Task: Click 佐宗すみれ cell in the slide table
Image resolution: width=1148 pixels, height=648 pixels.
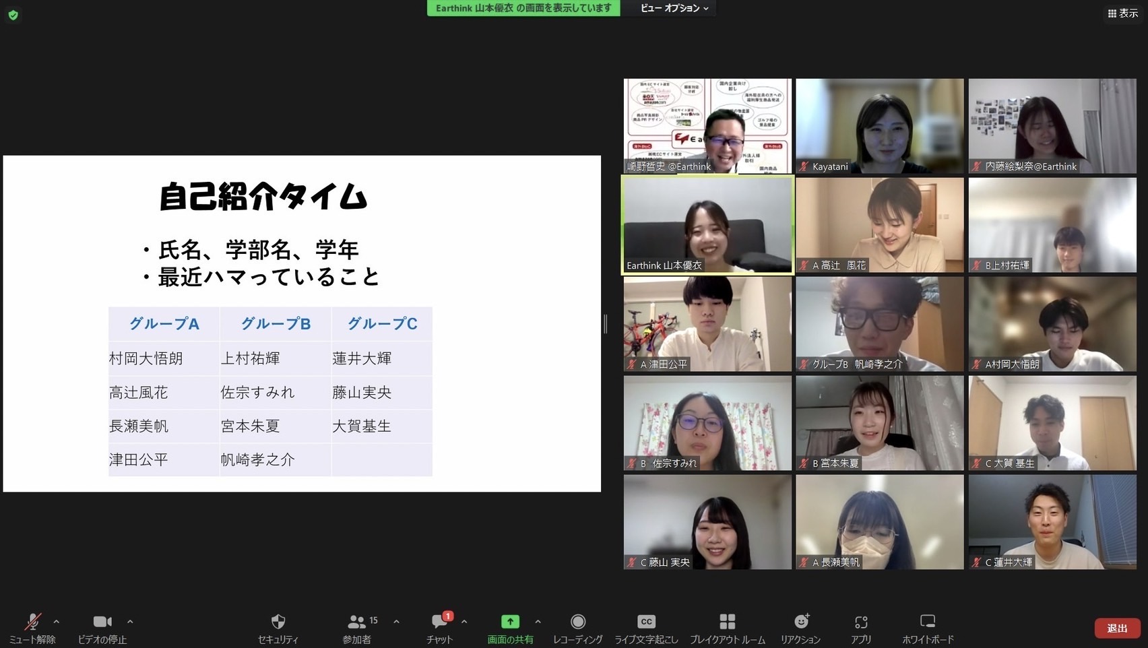Action: (x=276, y=392)
